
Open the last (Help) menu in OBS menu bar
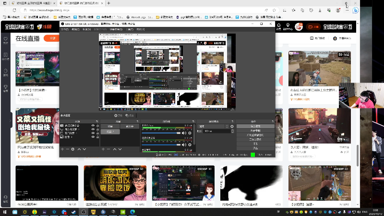[x=141, y=29]
